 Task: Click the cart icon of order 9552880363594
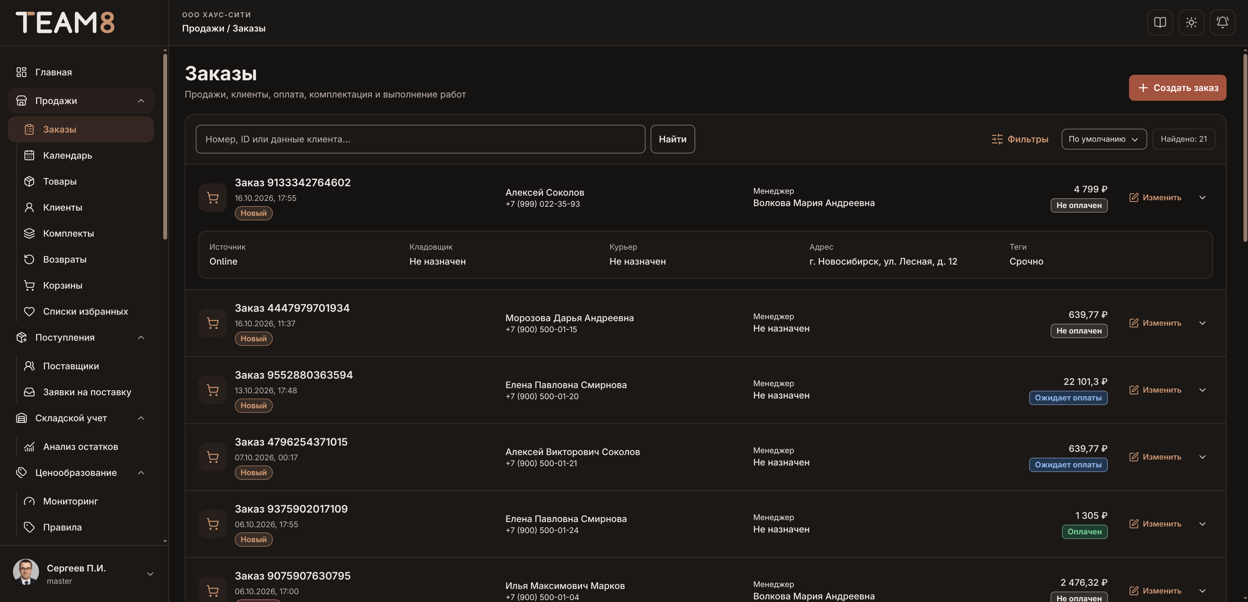coord(213,390)
